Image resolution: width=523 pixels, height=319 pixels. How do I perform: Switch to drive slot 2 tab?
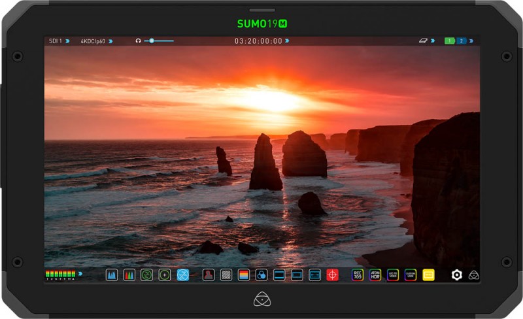click(x=462, y=41)
